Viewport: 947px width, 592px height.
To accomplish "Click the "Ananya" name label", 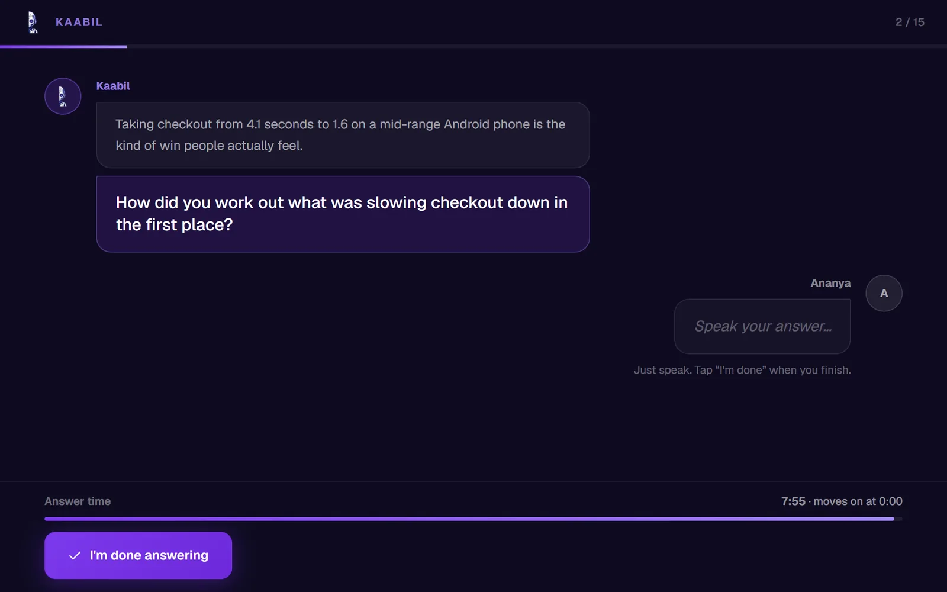I will click(x=830, y=283).
